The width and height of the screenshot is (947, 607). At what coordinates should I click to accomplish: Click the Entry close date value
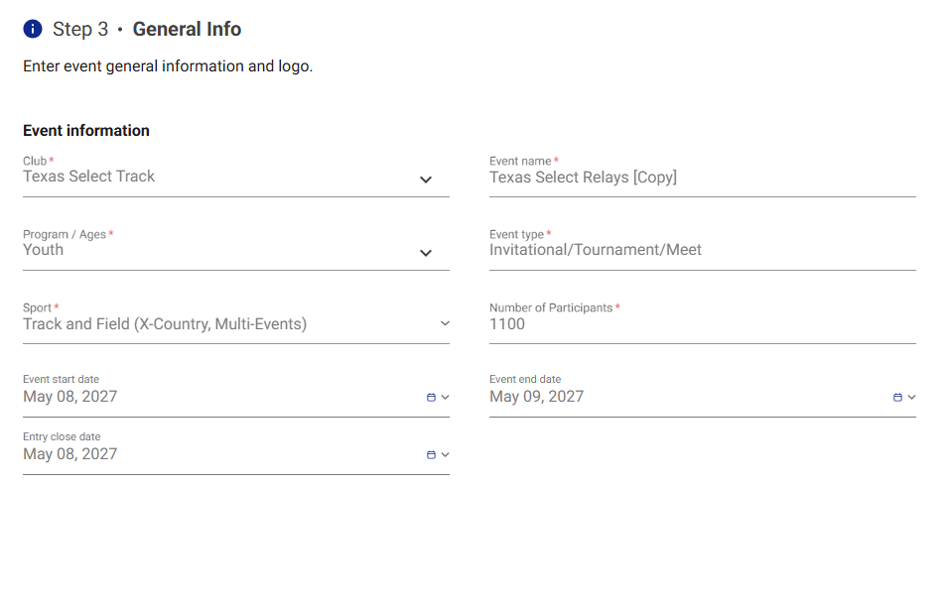tap(70, 453)
